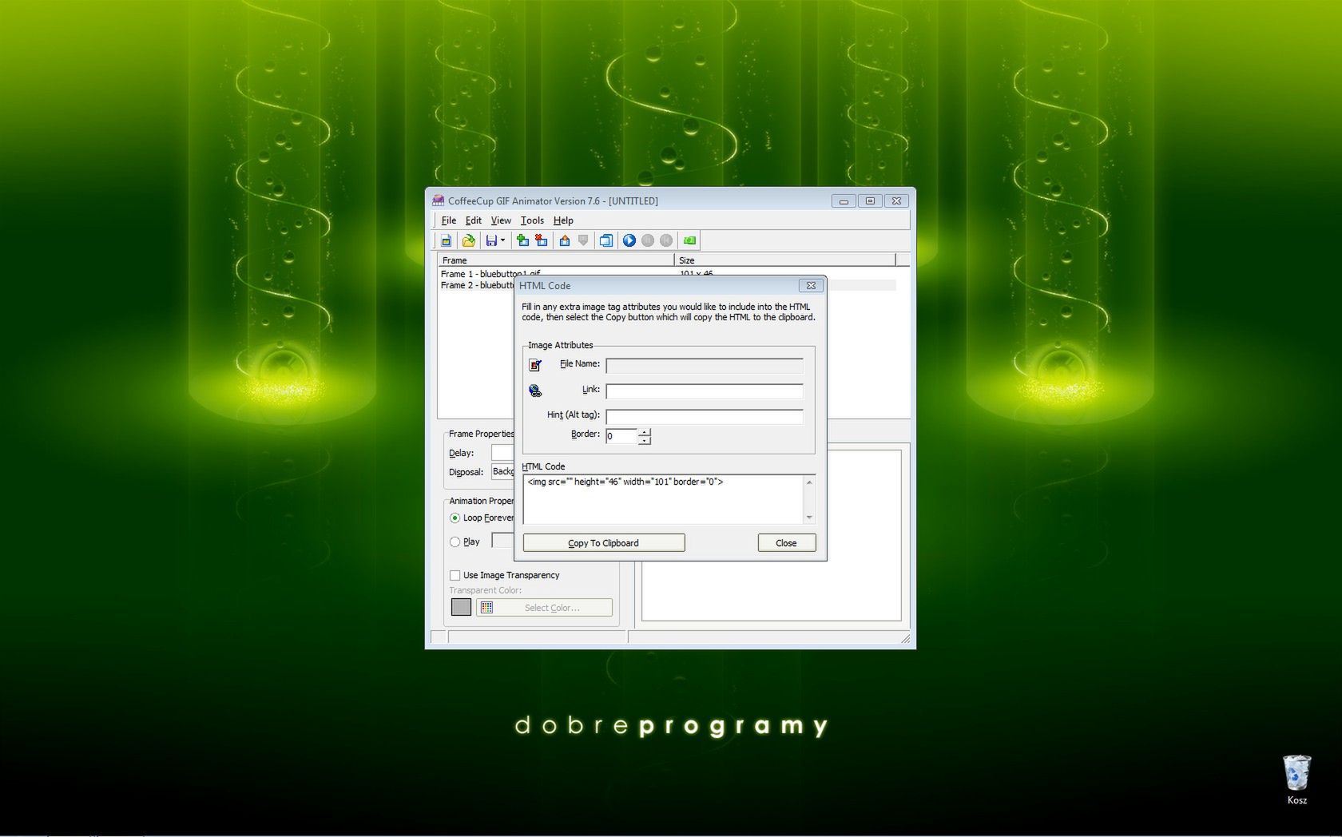Decrease Border value with down arrow
1342x837 pixels.
tap(645, 440)
